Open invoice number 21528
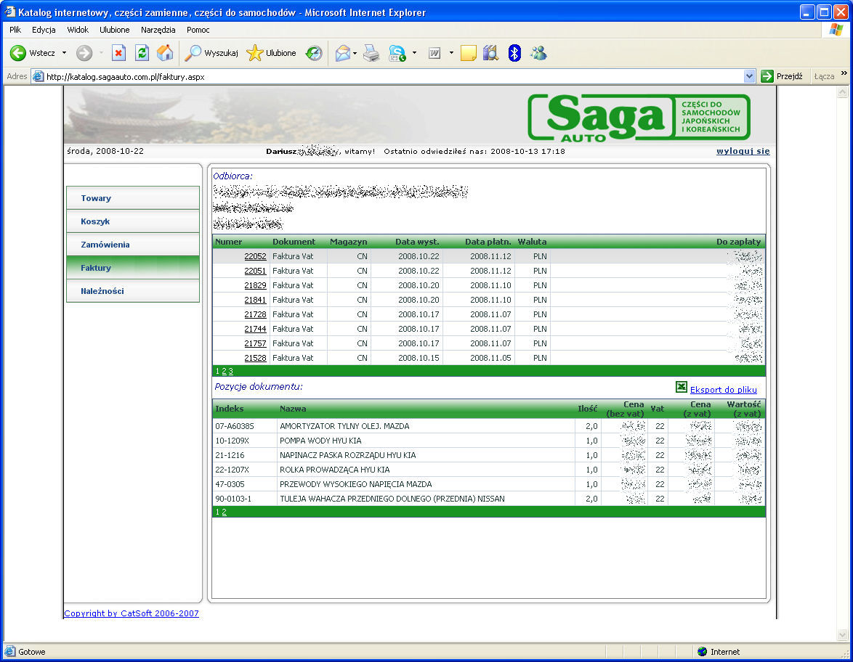 (x=255, y=358)
